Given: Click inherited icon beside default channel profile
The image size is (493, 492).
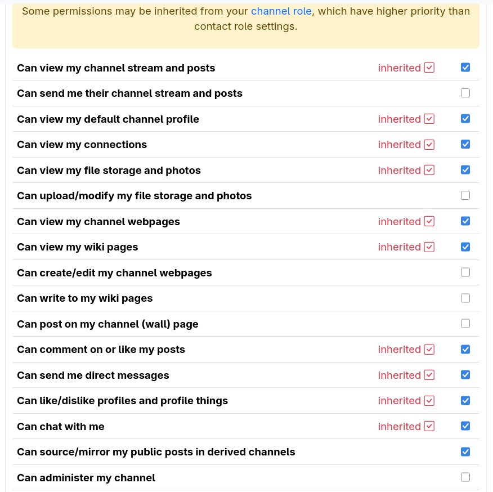Looking at the screenshot, I should tap(429, 119).
